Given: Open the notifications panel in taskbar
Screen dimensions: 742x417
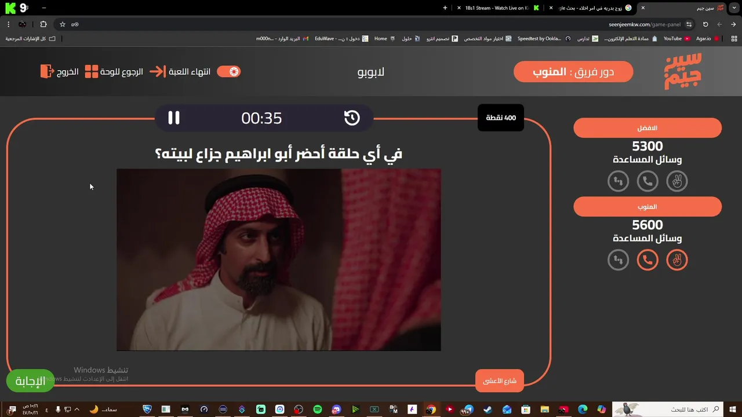Looking at the screenshot, I should [12, 409].
